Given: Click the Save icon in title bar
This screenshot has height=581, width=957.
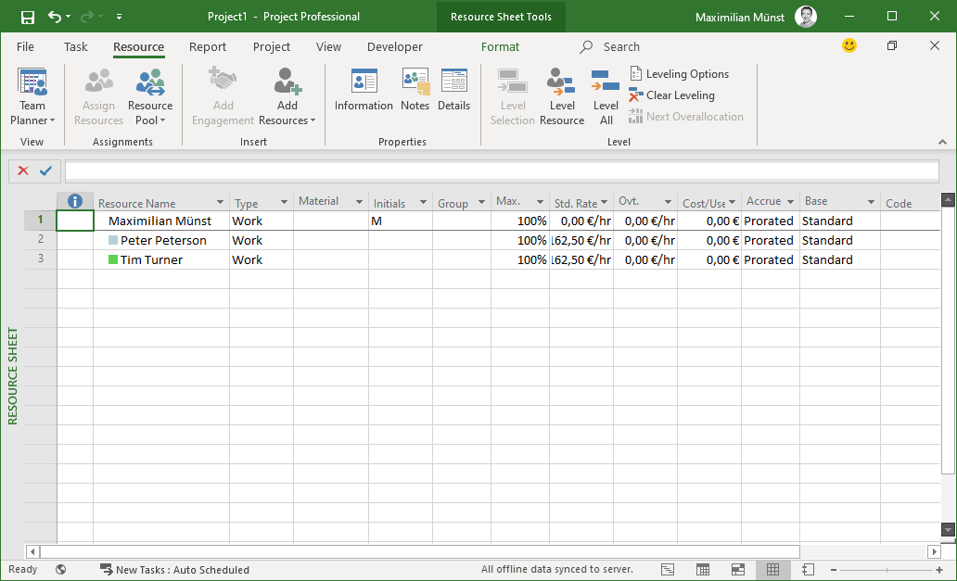Looking at the screenshot, I should [28, 17].
